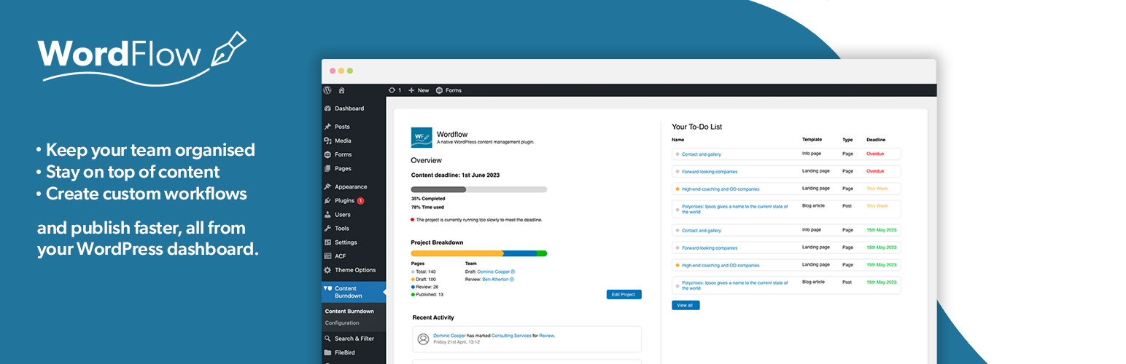Viewport: 1126px width, 364px height.
Task: Click the FileBird folder icon
Action: pos(327,352)
